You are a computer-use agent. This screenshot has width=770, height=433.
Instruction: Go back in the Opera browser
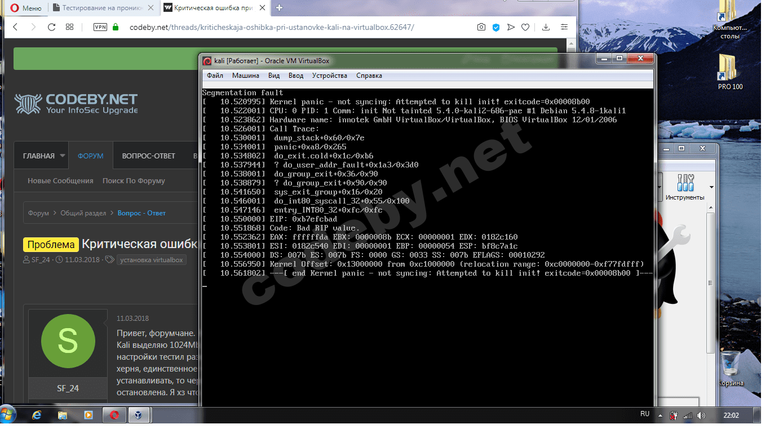click(x=15, y=27)
